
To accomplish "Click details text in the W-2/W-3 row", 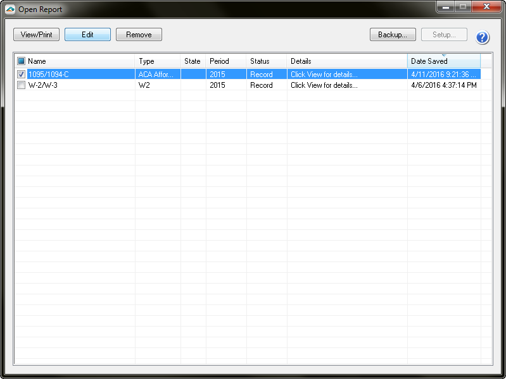I will pyautogui.click(x=324, y=85).
